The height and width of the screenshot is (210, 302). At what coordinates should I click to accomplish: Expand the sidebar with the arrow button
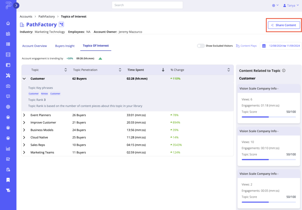[x=17, y=5]
